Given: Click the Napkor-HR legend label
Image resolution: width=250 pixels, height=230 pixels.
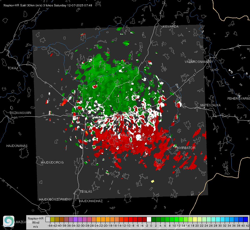Looking at the screenshot, I should 35,218.
